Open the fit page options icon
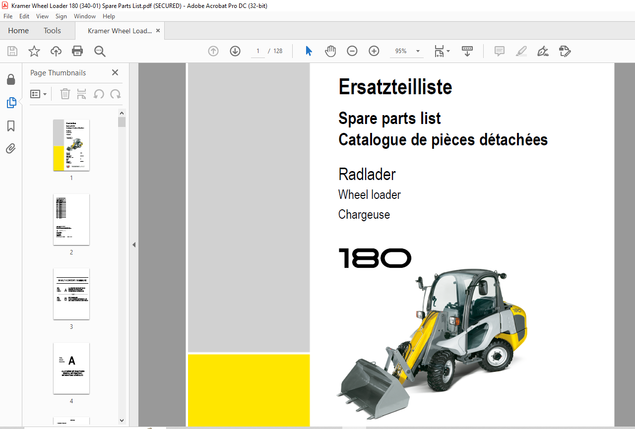This screenshot has height=429, width=635. (442, 51)
